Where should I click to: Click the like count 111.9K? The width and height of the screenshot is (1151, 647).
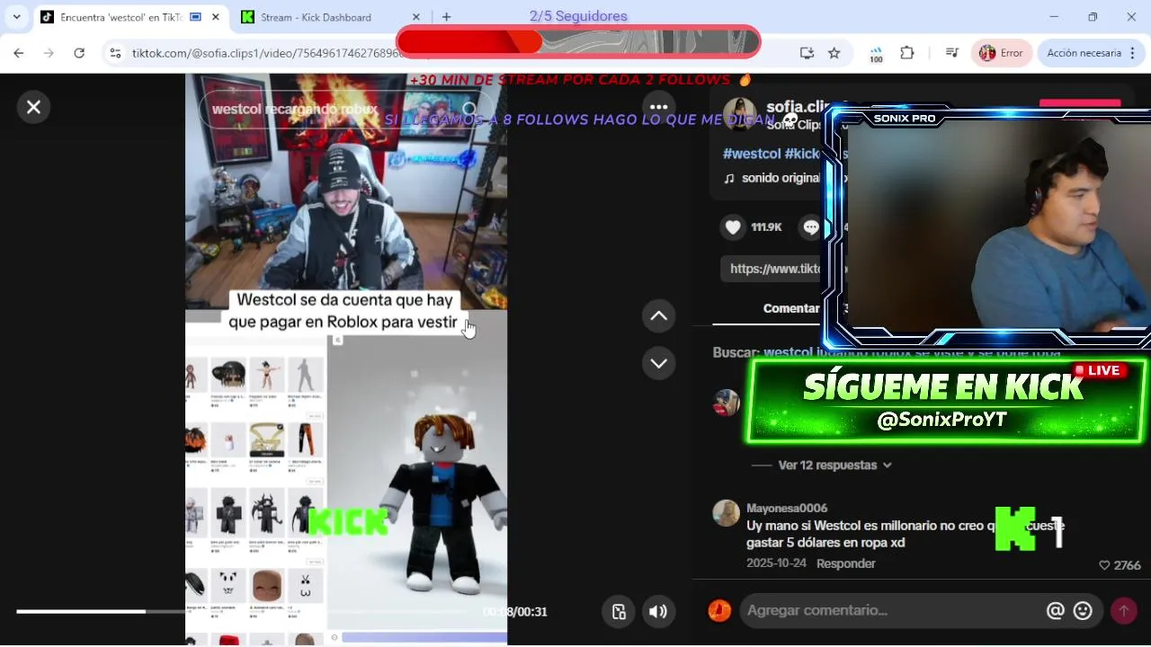[x=766, y=227]
